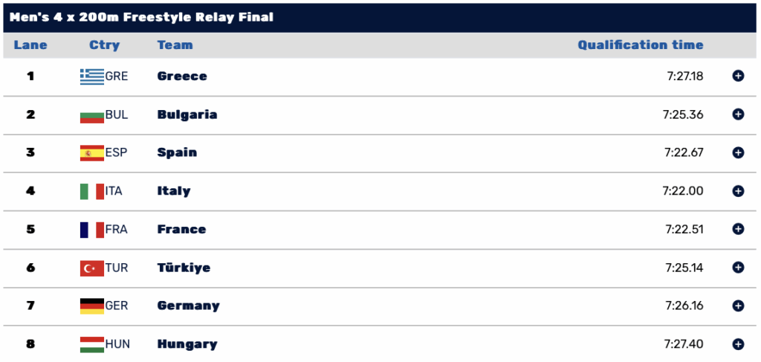
Task: Click the Spain flag icon
Action: pos(92,153)
